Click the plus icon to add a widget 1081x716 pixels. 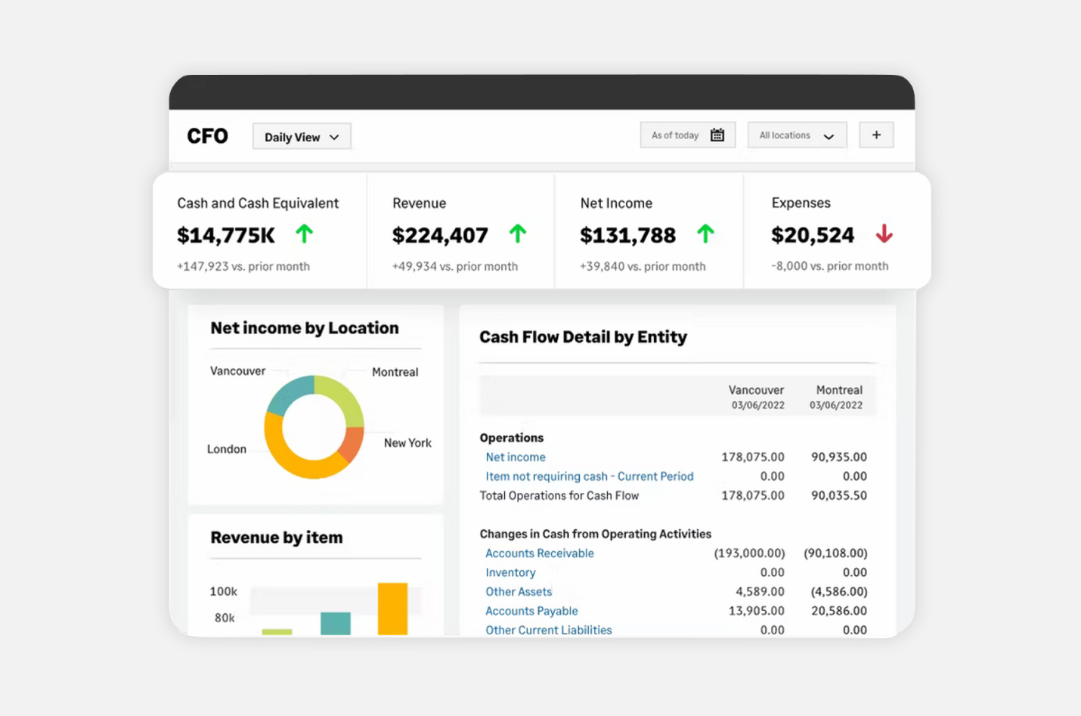point(876,134)
